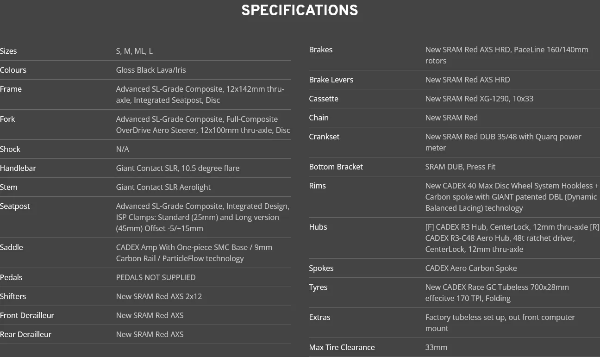Viewport: 600px width, 357px height.
Task: Select the Max Tire Clearance 33mm value
Action: tap(436, 347)
